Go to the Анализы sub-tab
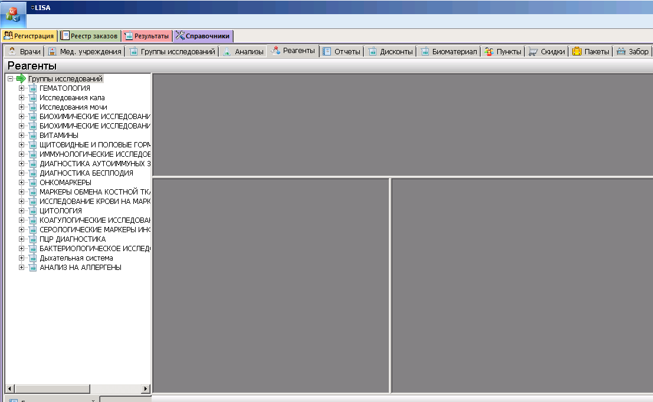Viewport: 653px width, 402px height. pyautogui.click(x=243, y=51)
